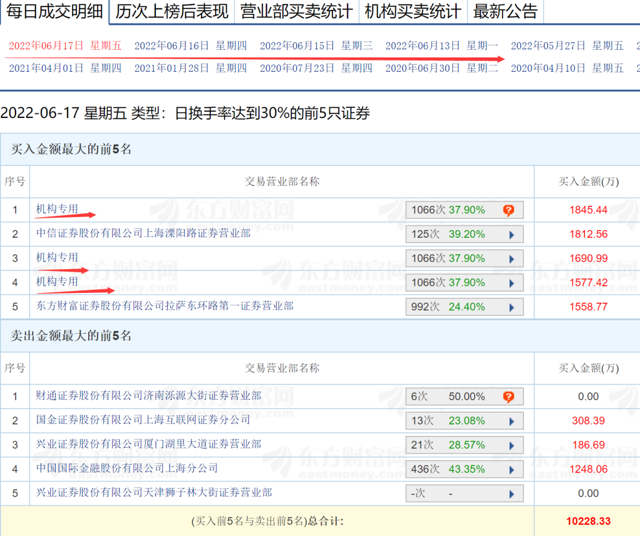
Task: Expand the 6次 50.00% stats box
Action: [464, 397]
